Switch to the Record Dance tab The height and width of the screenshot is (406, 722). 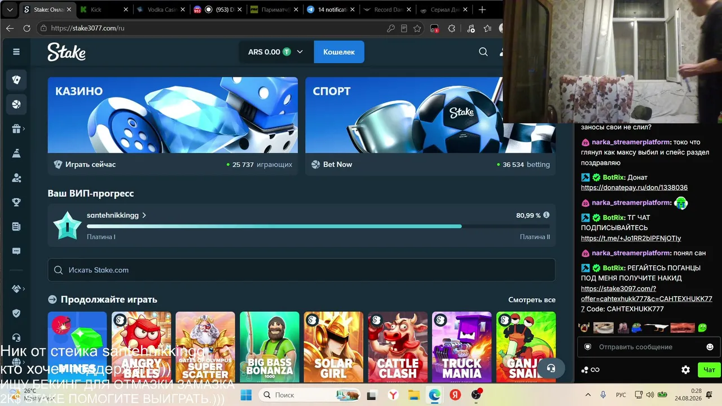tap(388, 10)
